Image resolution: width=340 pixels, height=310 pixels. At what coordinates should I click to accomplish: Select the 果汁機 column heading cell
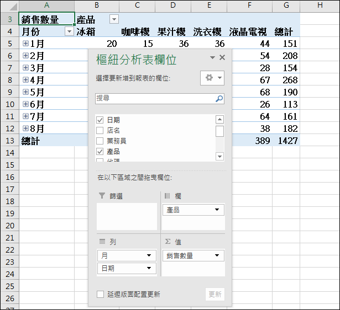(x=173, y=31)
